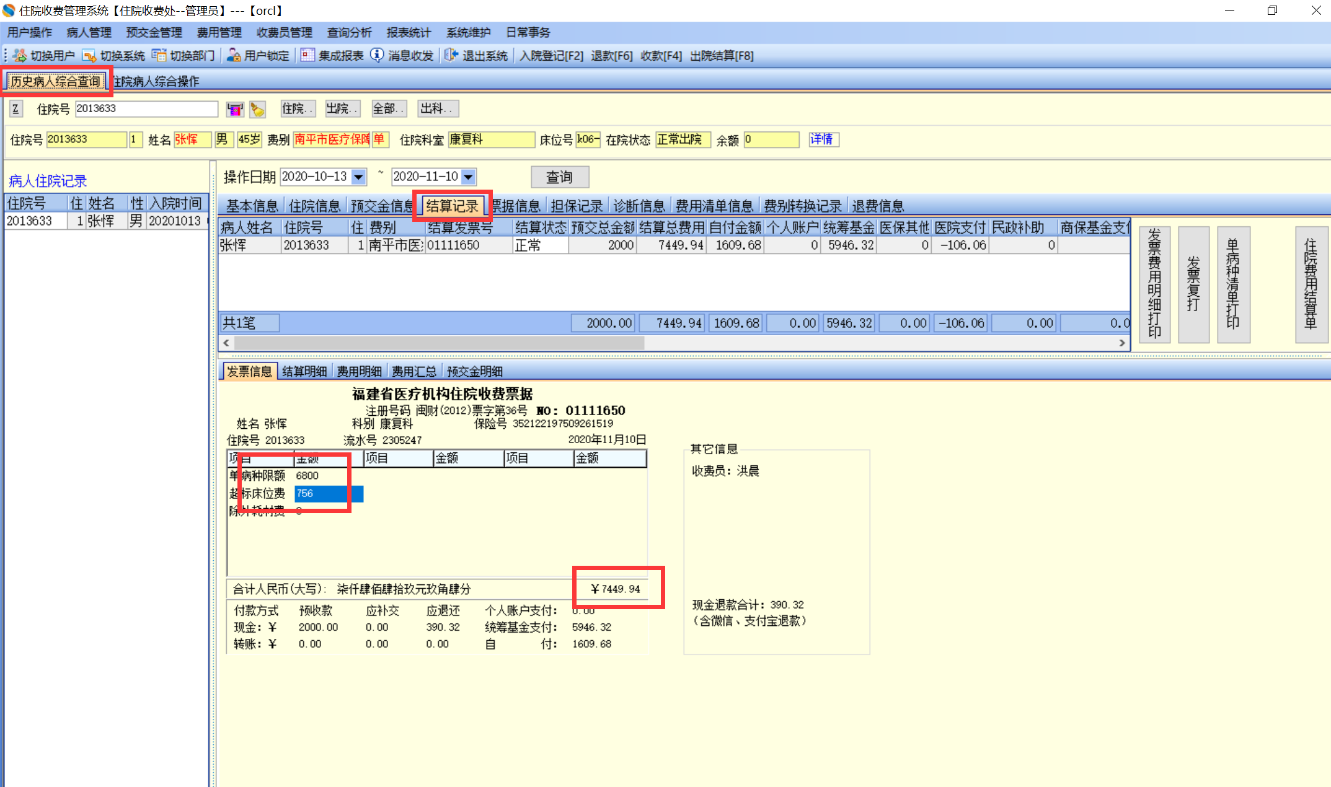Click the 用户锁定 user lock icon
This screenshot has width=1331, height=787.
(234, 56)
